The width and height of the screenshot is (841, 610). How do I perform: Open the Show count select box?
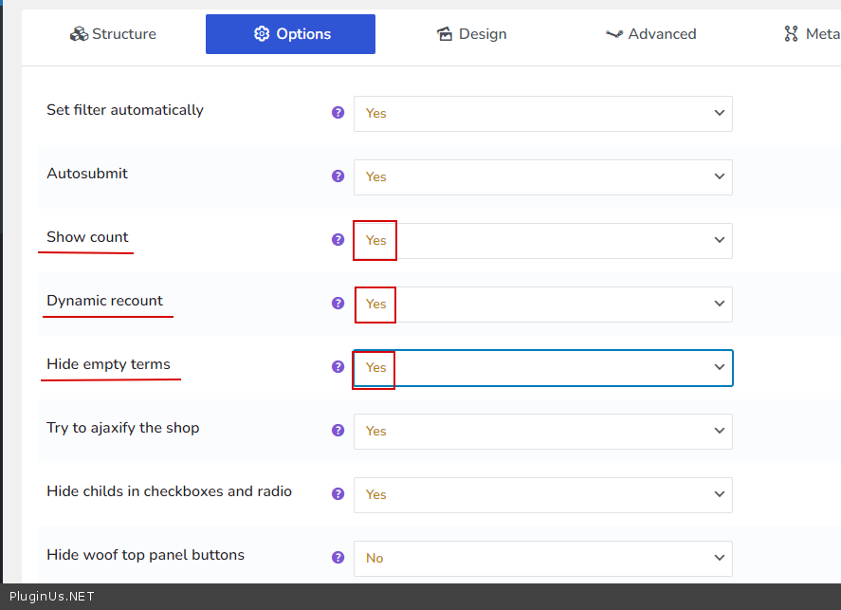point(542,240)
